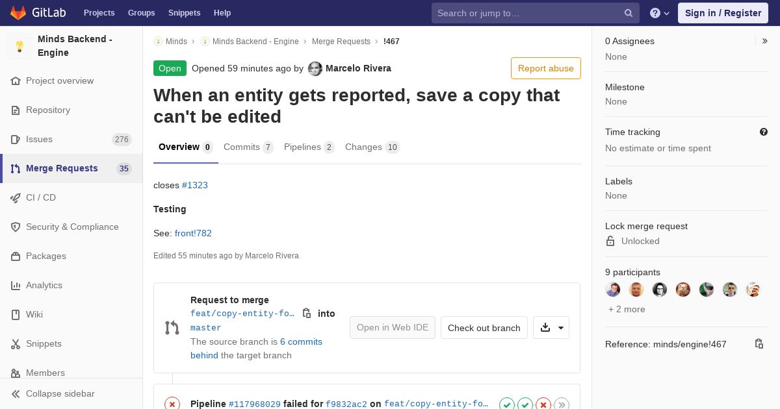Open Project overview in sidebar

[60, 81]
